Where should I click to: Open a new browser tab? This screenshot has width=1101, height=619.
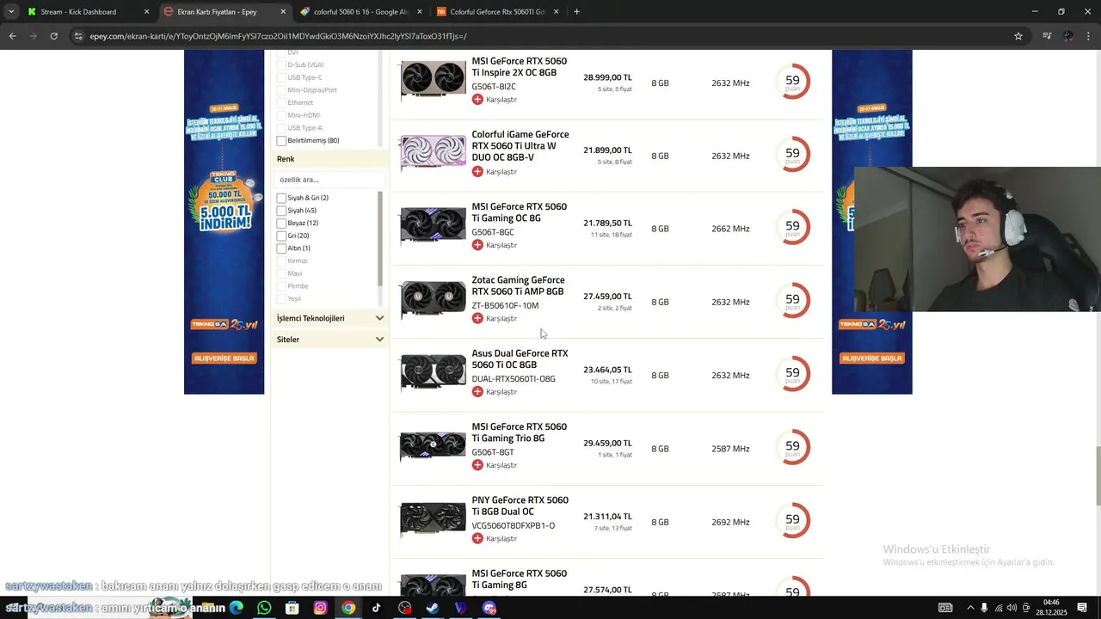(x=576, y=12)
